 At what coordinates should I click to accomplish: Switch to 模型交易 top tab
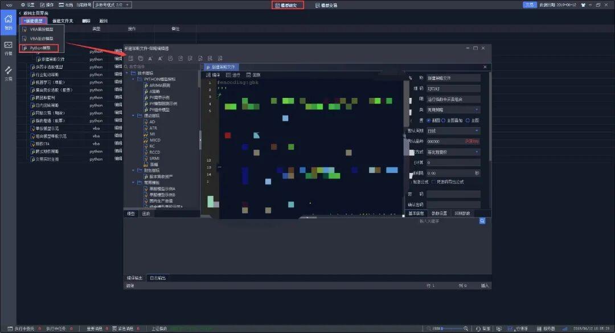327,5
